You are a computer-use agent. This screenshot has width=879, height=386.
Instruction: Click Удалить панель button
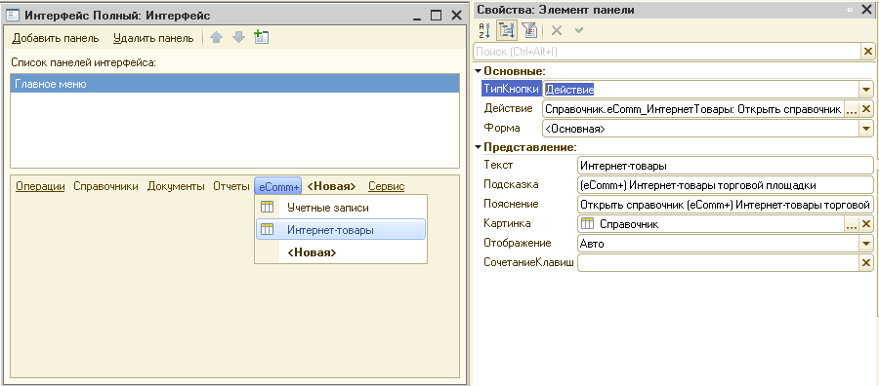(153, 38)
